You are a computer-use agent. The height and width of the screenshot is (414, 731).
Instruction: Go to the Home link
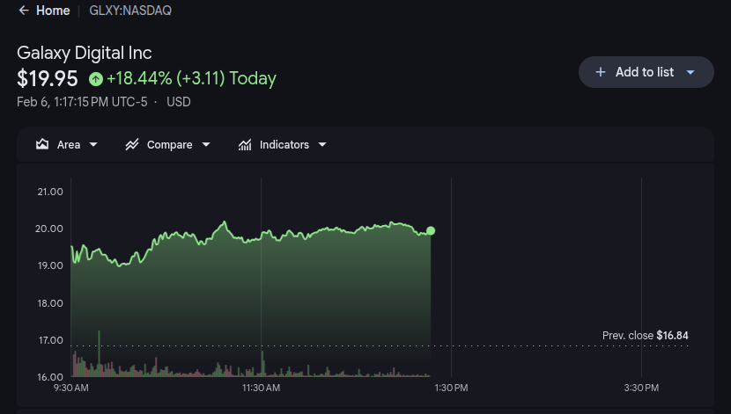point(53,11)
